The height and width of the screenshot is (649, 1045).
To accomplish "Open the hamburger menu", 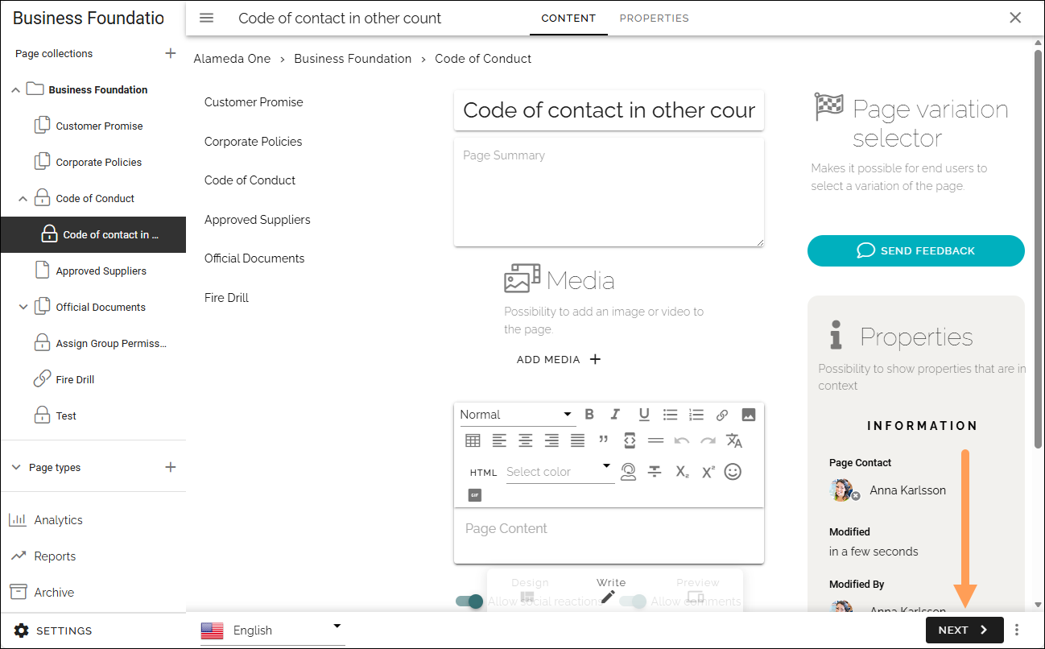I will [x=207, y=18].
